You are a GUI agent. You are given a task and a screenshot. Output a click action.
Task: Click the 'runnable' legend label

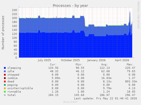(14, 92)
